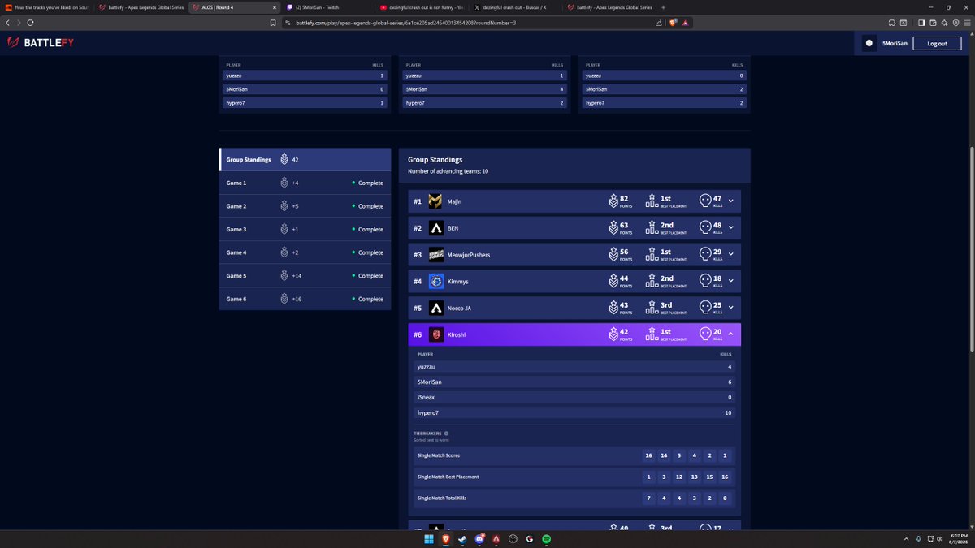
Task: Click the address bar URL
Action: pos(405,23)
